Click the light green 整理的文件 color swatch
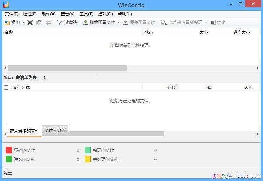The image size is (263, 181). (88, 150)
